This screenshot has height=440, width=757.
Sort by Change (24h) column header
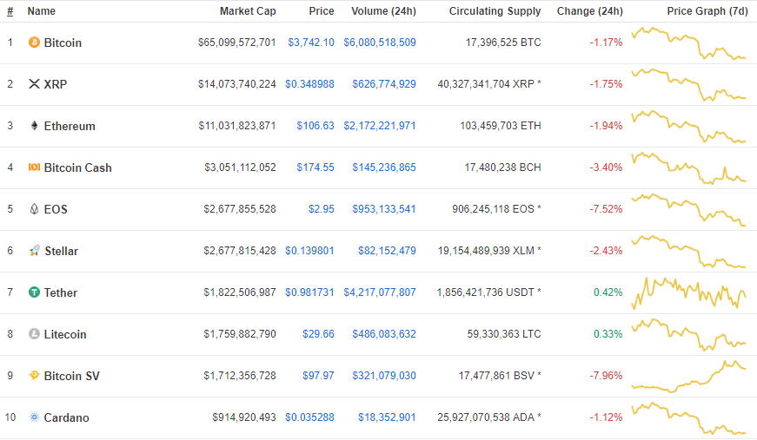tap(589, 11)
